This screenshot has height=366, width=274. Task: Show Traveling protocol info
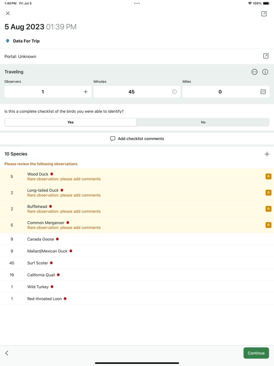point(265,72)
